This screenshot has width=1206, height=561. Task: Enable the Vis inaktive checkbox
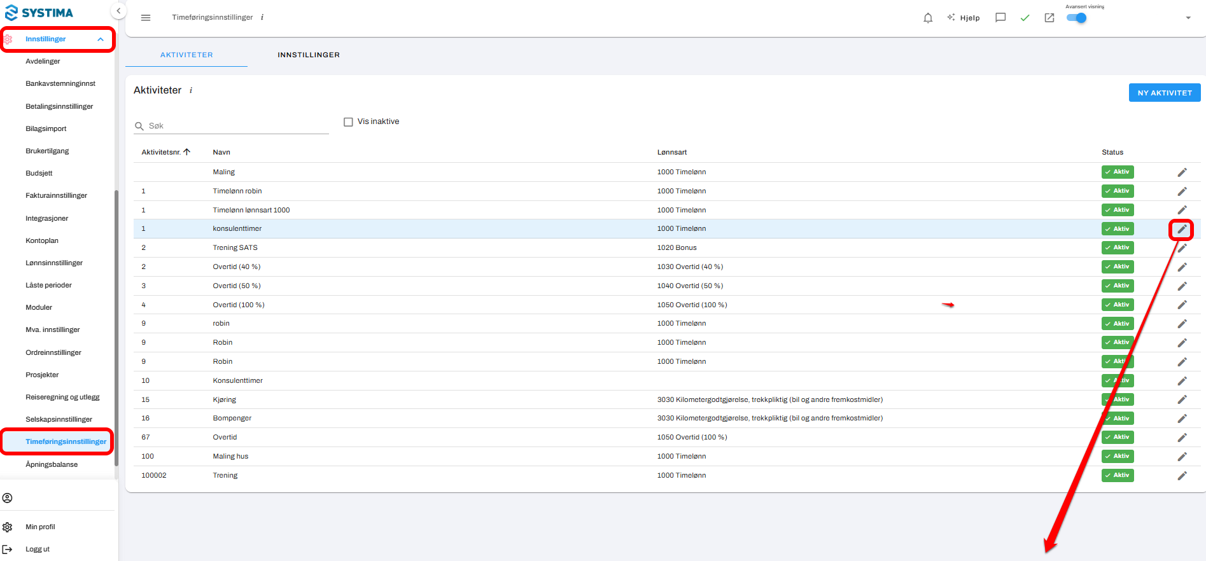348,121
